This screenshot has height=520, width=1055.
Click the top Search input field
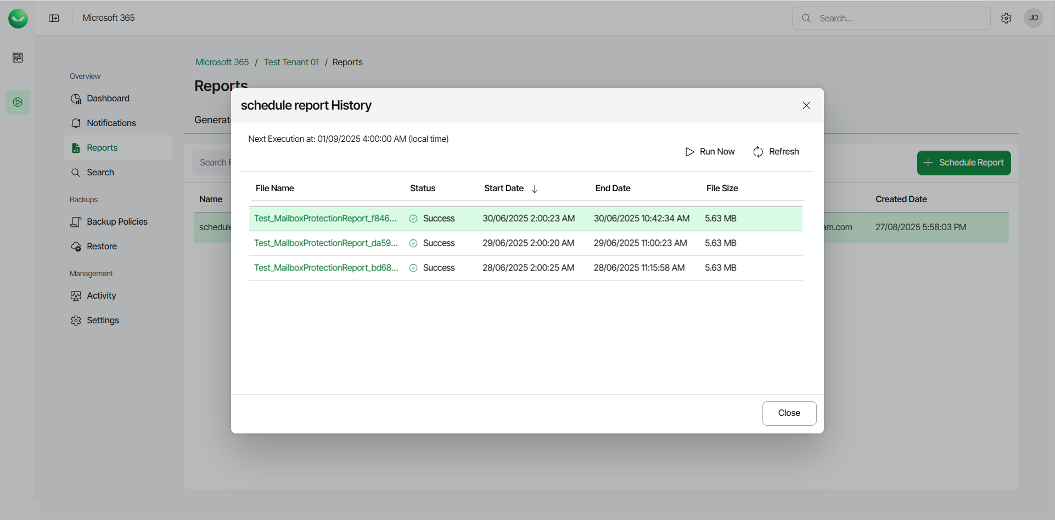(x=900, y=18)
